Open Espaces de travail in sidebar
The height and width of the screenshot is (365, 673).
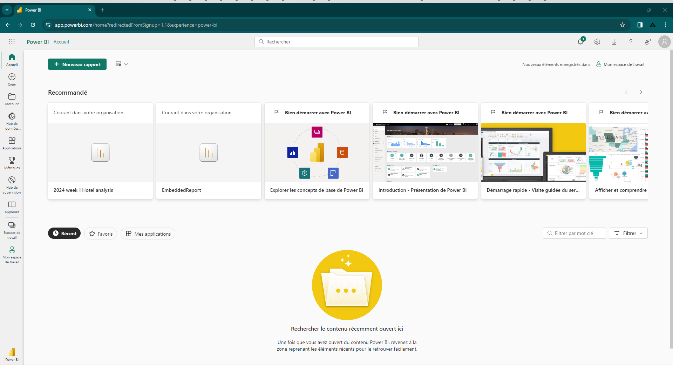(12, 230)
